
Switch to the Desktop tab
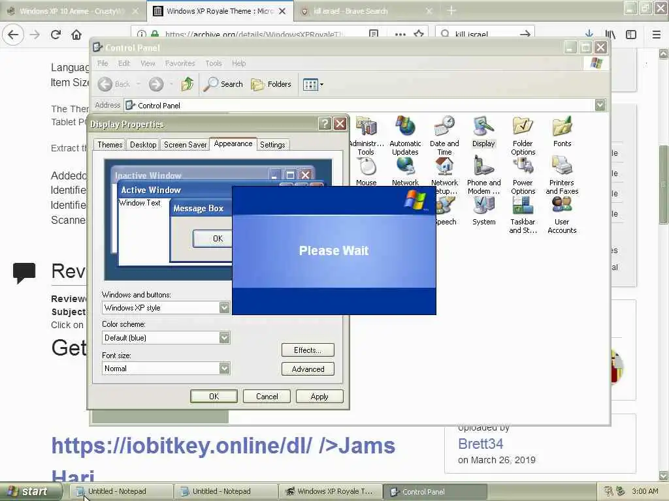pos(143,144)
